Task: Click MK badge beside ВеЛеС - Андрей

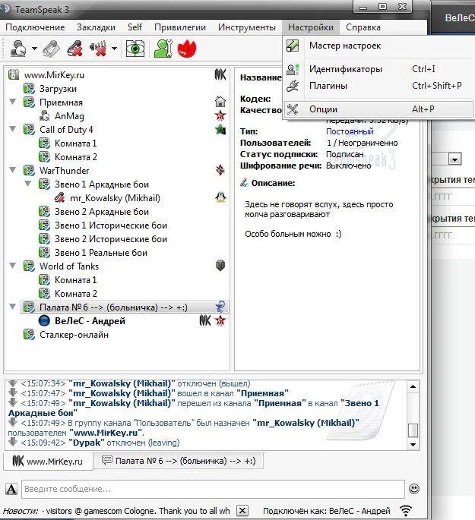Action: click(205, 320)
